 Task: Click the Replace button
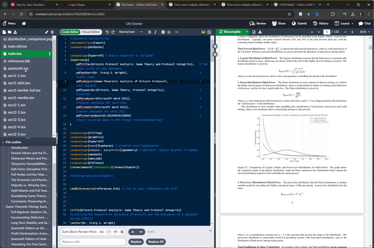click(136, 242)
